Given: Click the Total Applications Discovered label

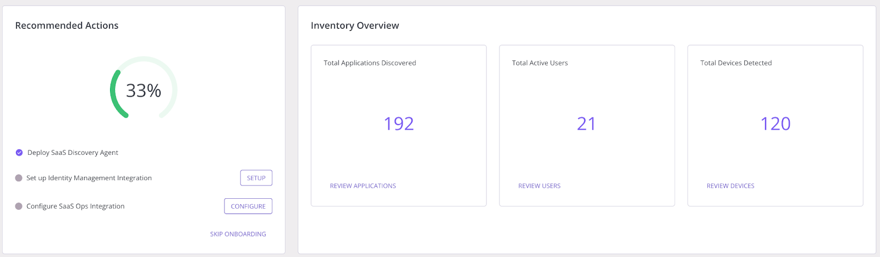Looking at the screenshot, I should [370, 63].
